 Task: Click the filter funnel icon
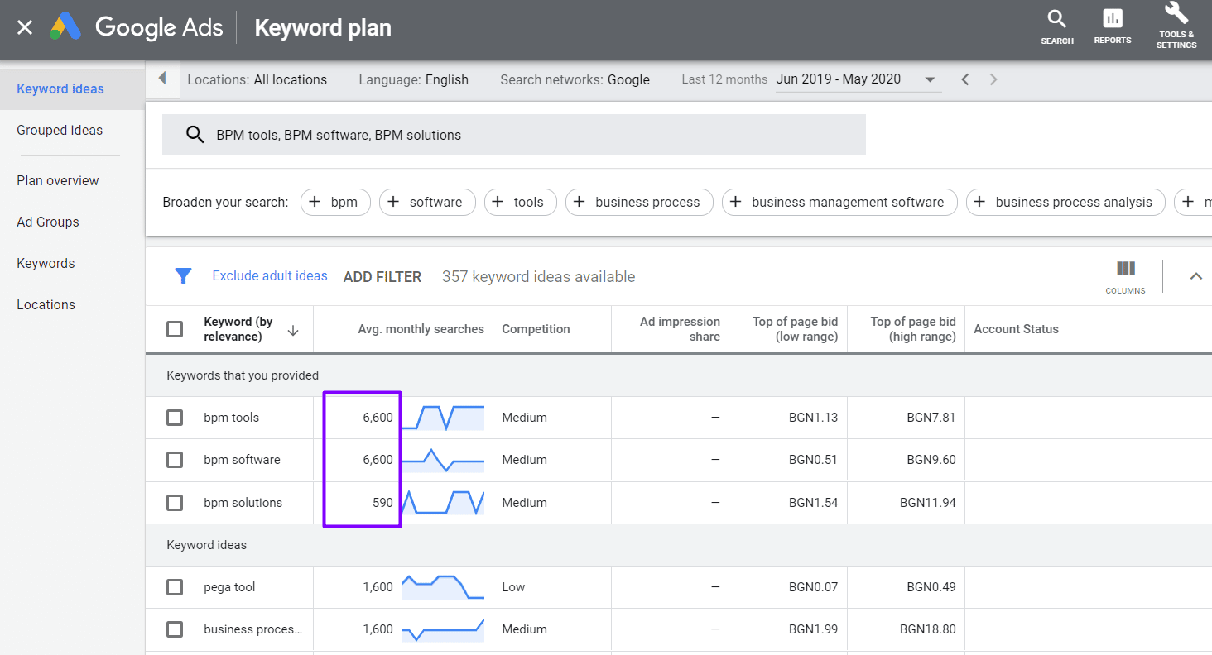184,276
